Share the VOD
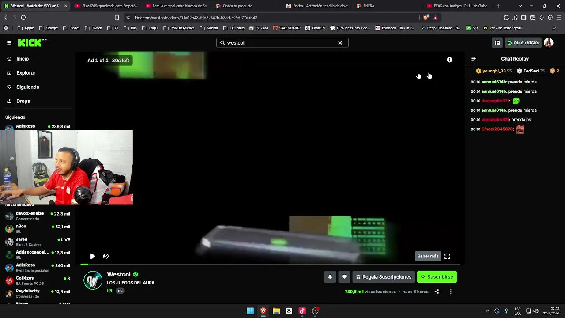The height and width of the screenshot is (318, 565). coord(437,291)
